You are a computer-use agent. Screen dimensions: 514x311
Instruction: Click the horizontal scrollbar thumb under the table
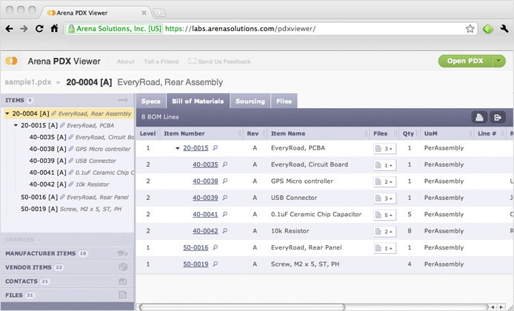click(242, 307)
